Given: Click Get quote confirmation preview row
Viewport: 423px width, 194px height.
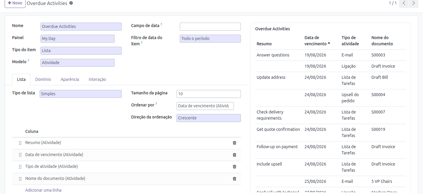Looking at the screenshot, I should tap(331, 133).
